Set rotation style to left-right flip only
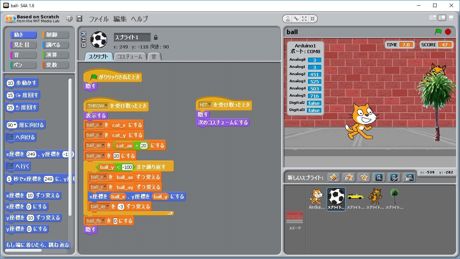This screenshot has height=259, width=460. [84, 40]
